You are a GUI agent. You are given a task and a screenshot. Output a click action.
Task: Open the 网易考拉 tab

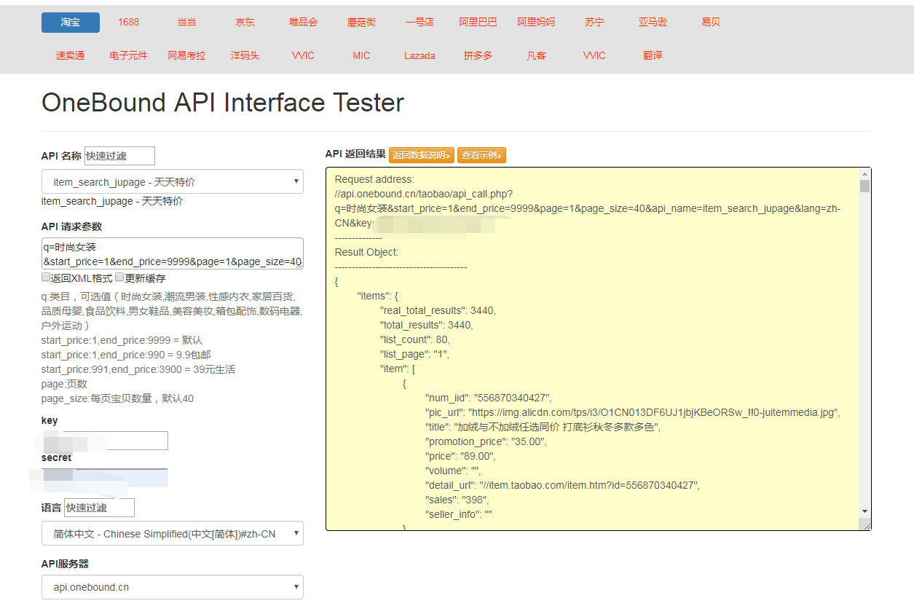[x=187, y=55]
